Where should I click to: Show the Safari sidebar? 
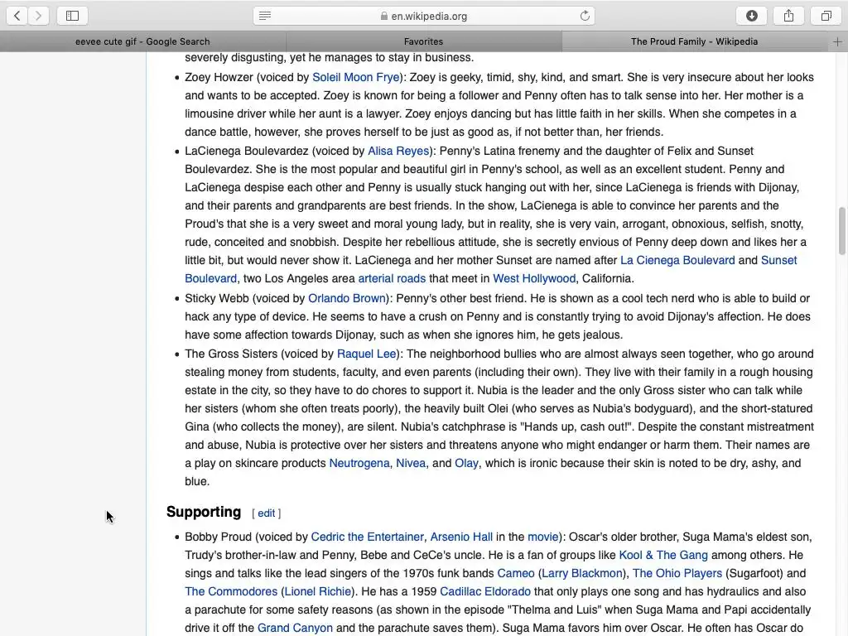[x=72, y=16]
